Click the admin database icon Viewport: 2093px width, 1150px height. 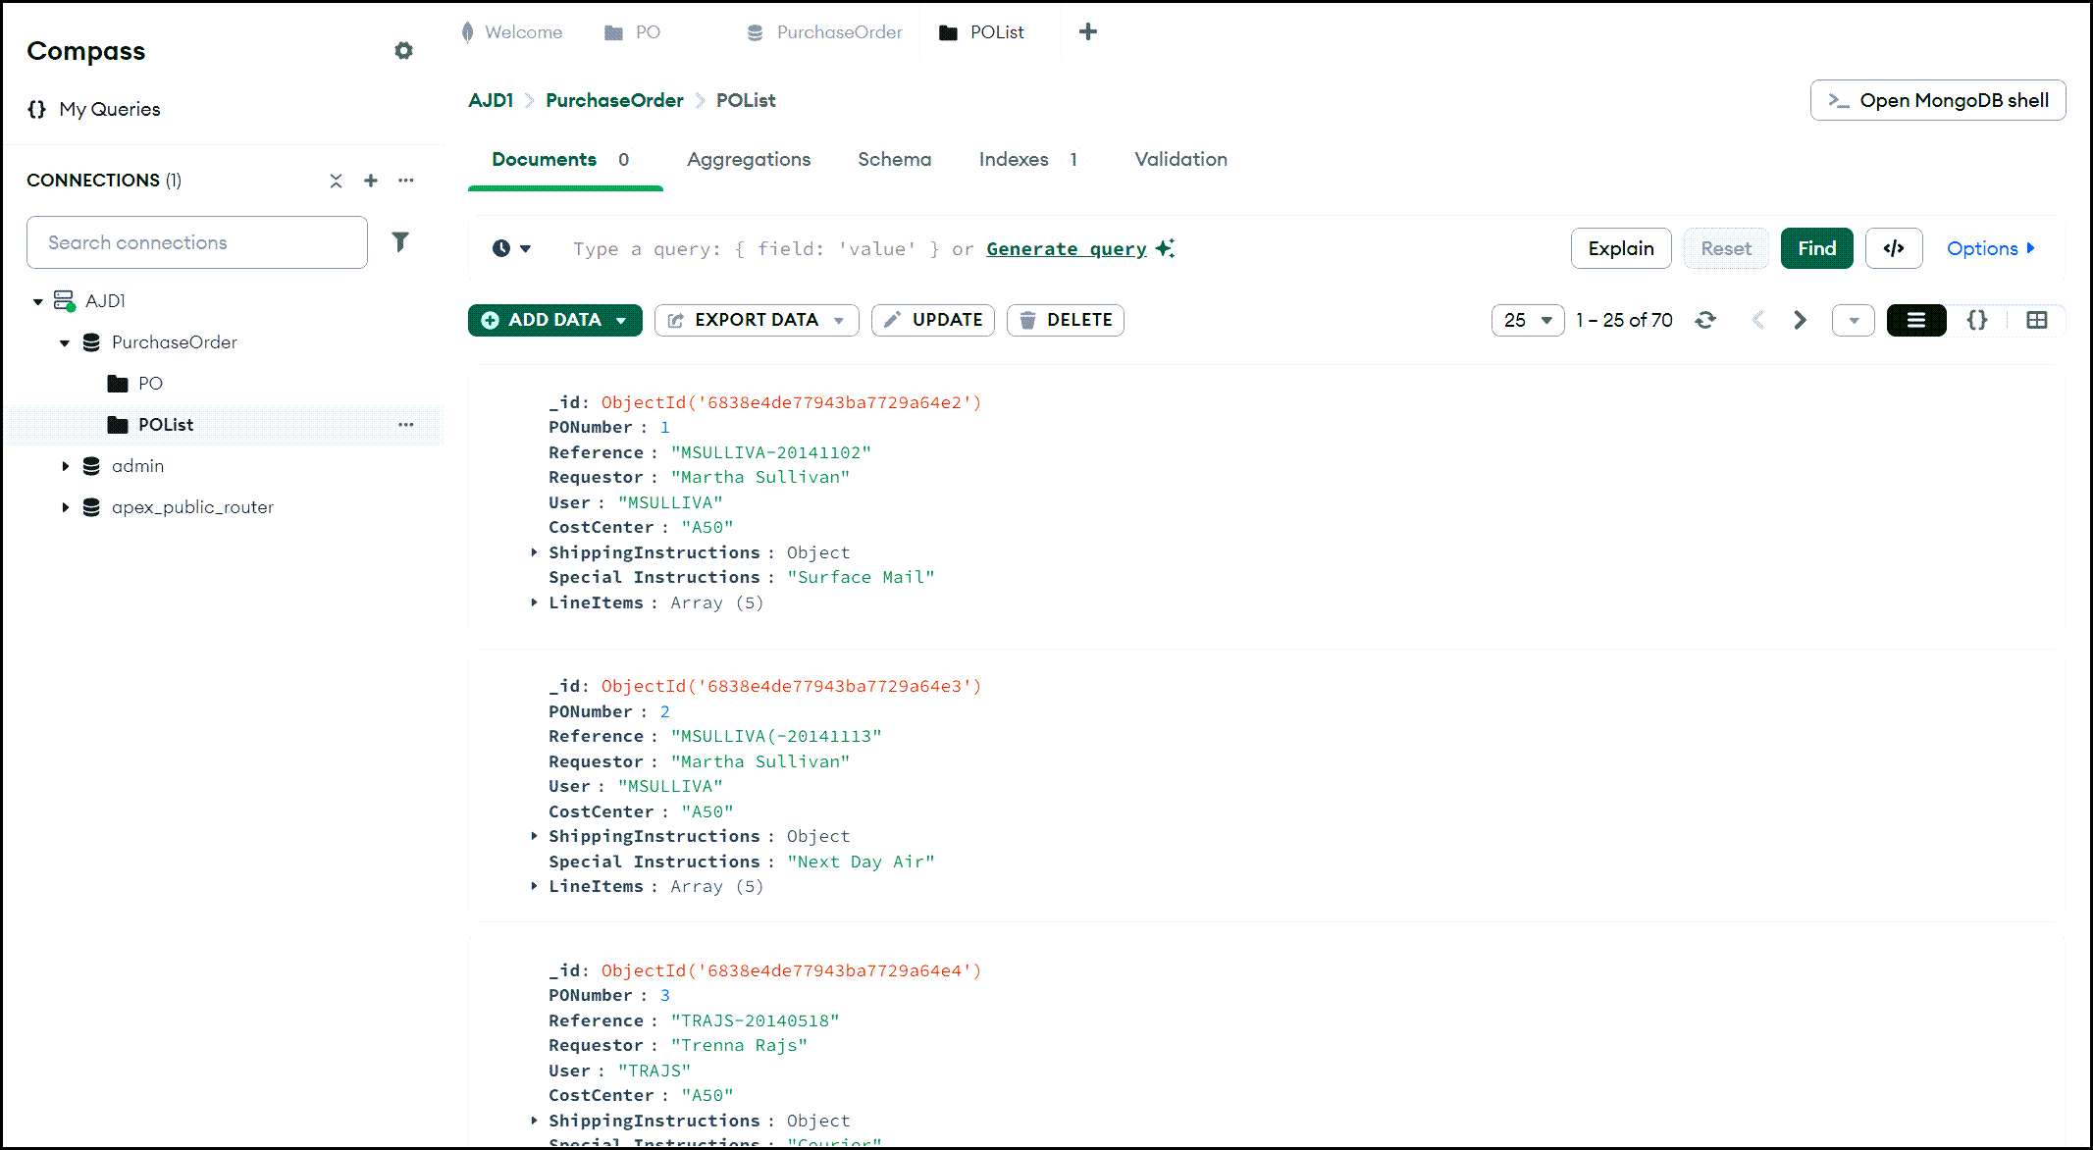click(x=91, y=466)
